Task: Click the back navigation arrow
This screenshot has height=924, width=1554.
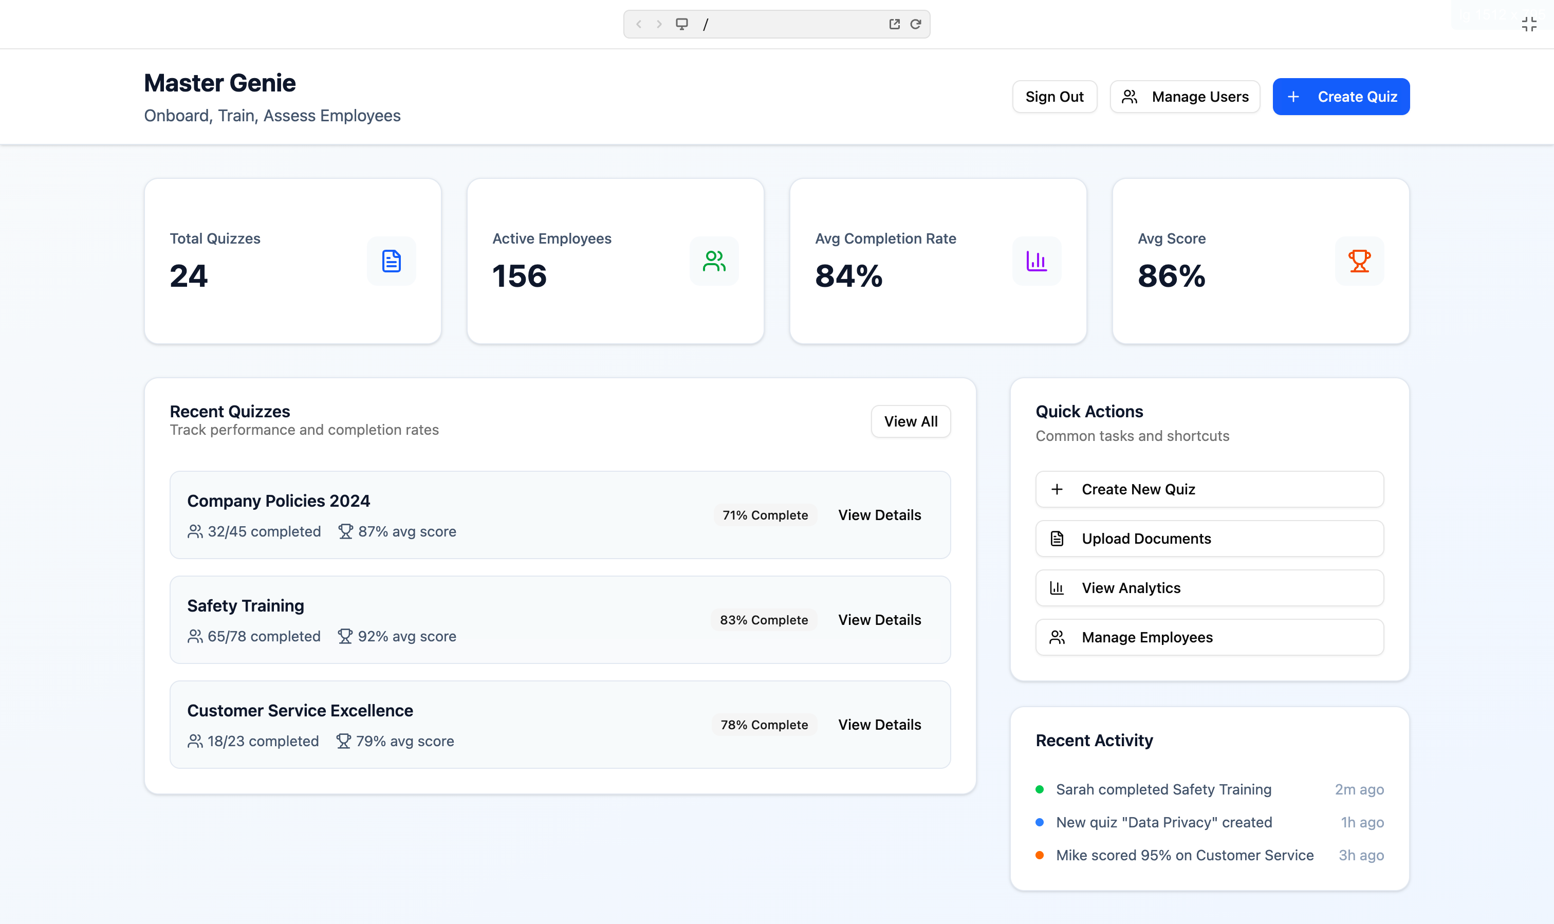Action: 639,24
